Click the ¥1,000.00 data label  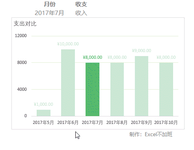click(x=43, y=104)
